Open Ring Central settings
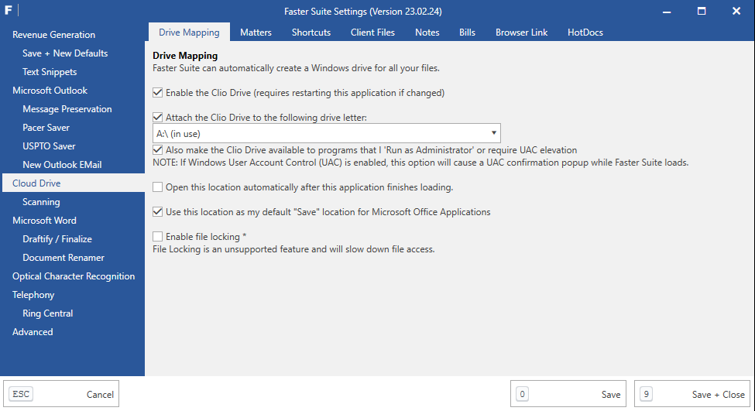This screenshot has height=411, width=755. (x=48, y=313)
